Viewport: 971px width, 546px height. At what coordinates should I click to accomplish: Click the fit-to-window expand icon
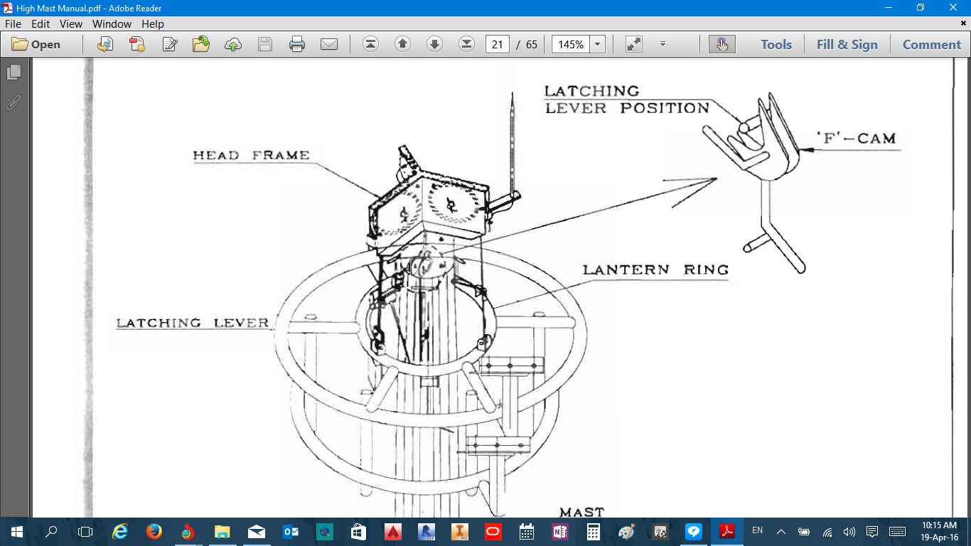634,44
